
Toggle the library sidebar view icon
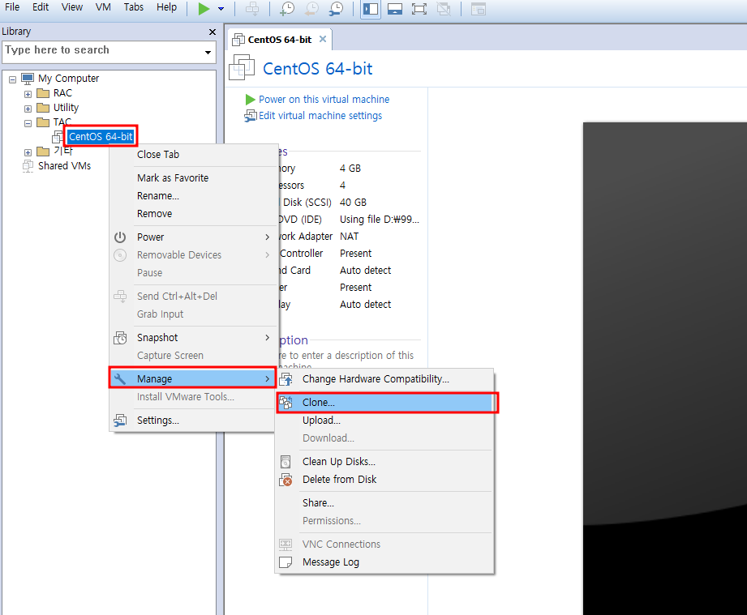point(371,9)
